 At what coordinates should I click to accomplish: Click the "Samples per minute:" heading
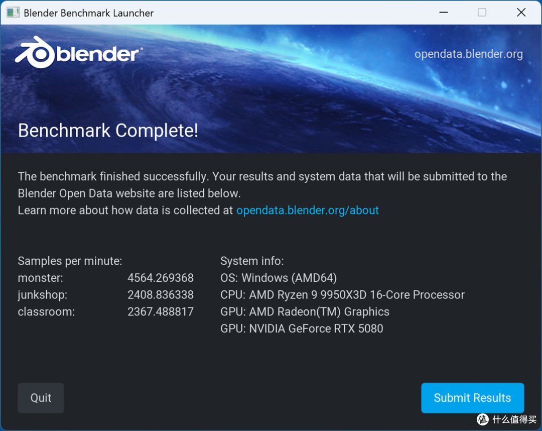[x=70, y=261]
